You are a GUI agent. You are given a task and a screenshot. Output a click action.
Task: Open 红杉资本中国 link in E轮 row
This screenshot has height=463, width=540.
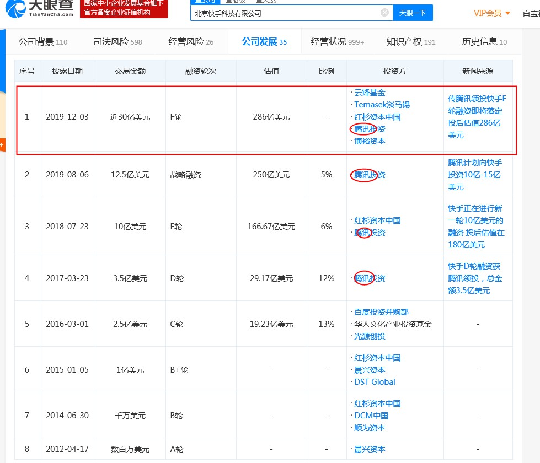[377, 220]
